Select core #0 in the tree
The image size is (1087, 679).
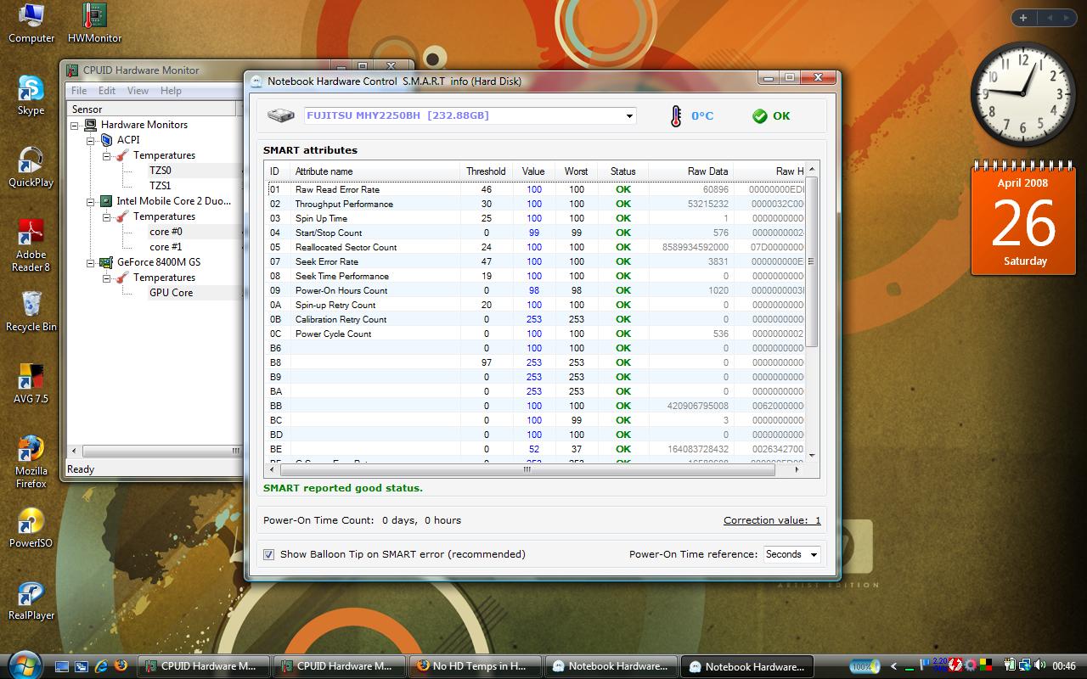pyautogui.click(x=166, y=232)
